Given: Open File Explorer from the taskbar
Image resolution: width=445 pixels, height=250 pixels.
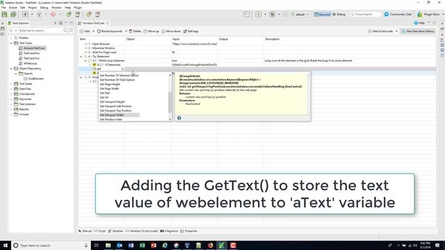Looking at the screenshot, I should tap(108, 245).
